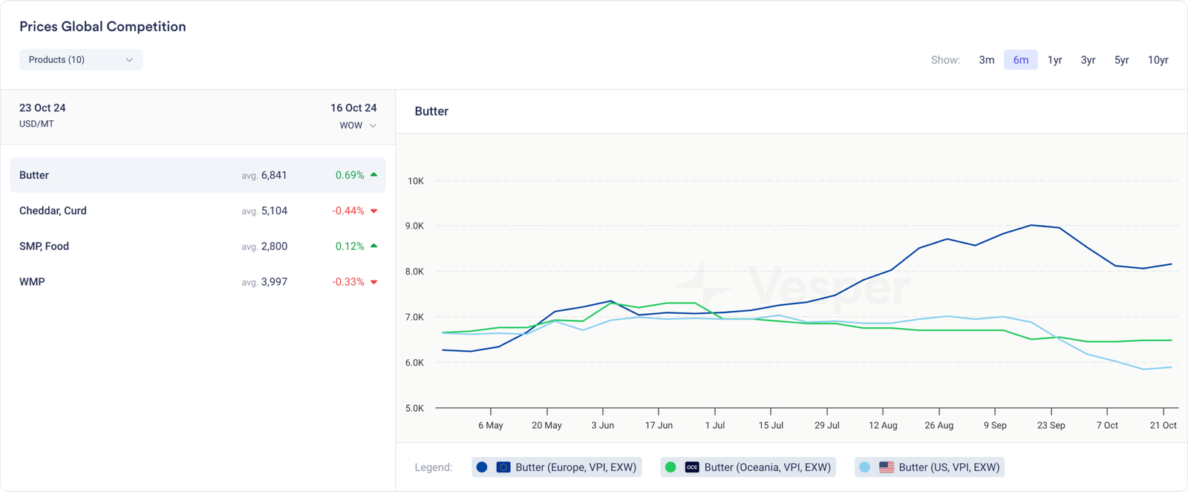The image size is (1188, 492).
Task: Select the 5yr time range
Action: coord(1121,60)
